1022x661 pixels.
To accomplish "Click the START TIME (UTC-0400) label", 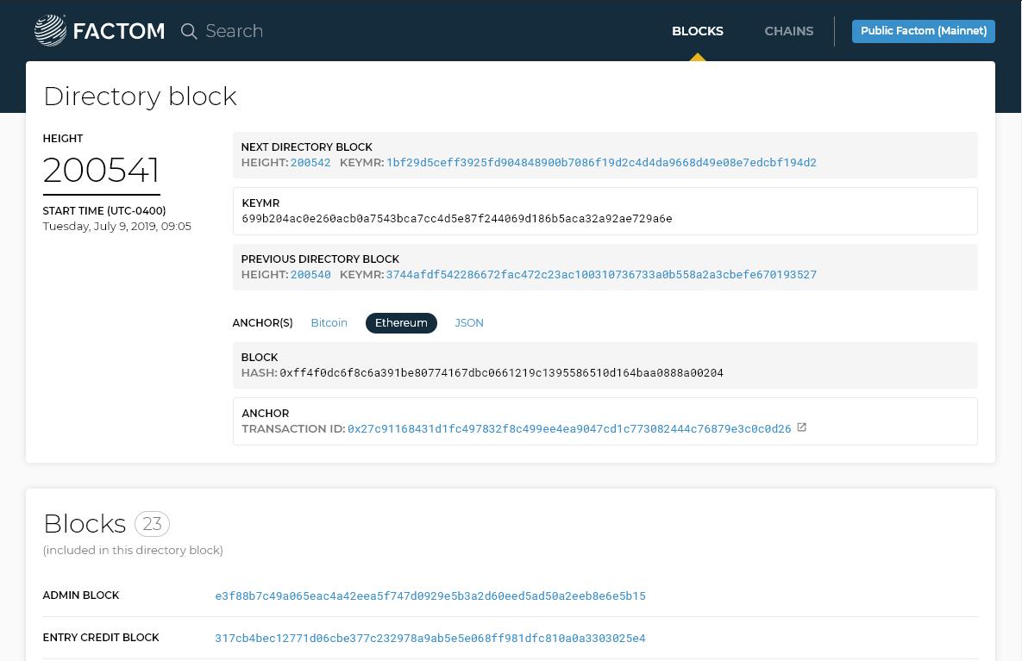I will coord(104,210).
